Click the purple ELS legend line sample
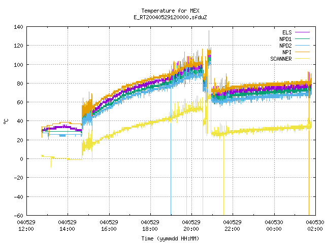The width and height of the screenshot is (325, 243). [302, 32]
